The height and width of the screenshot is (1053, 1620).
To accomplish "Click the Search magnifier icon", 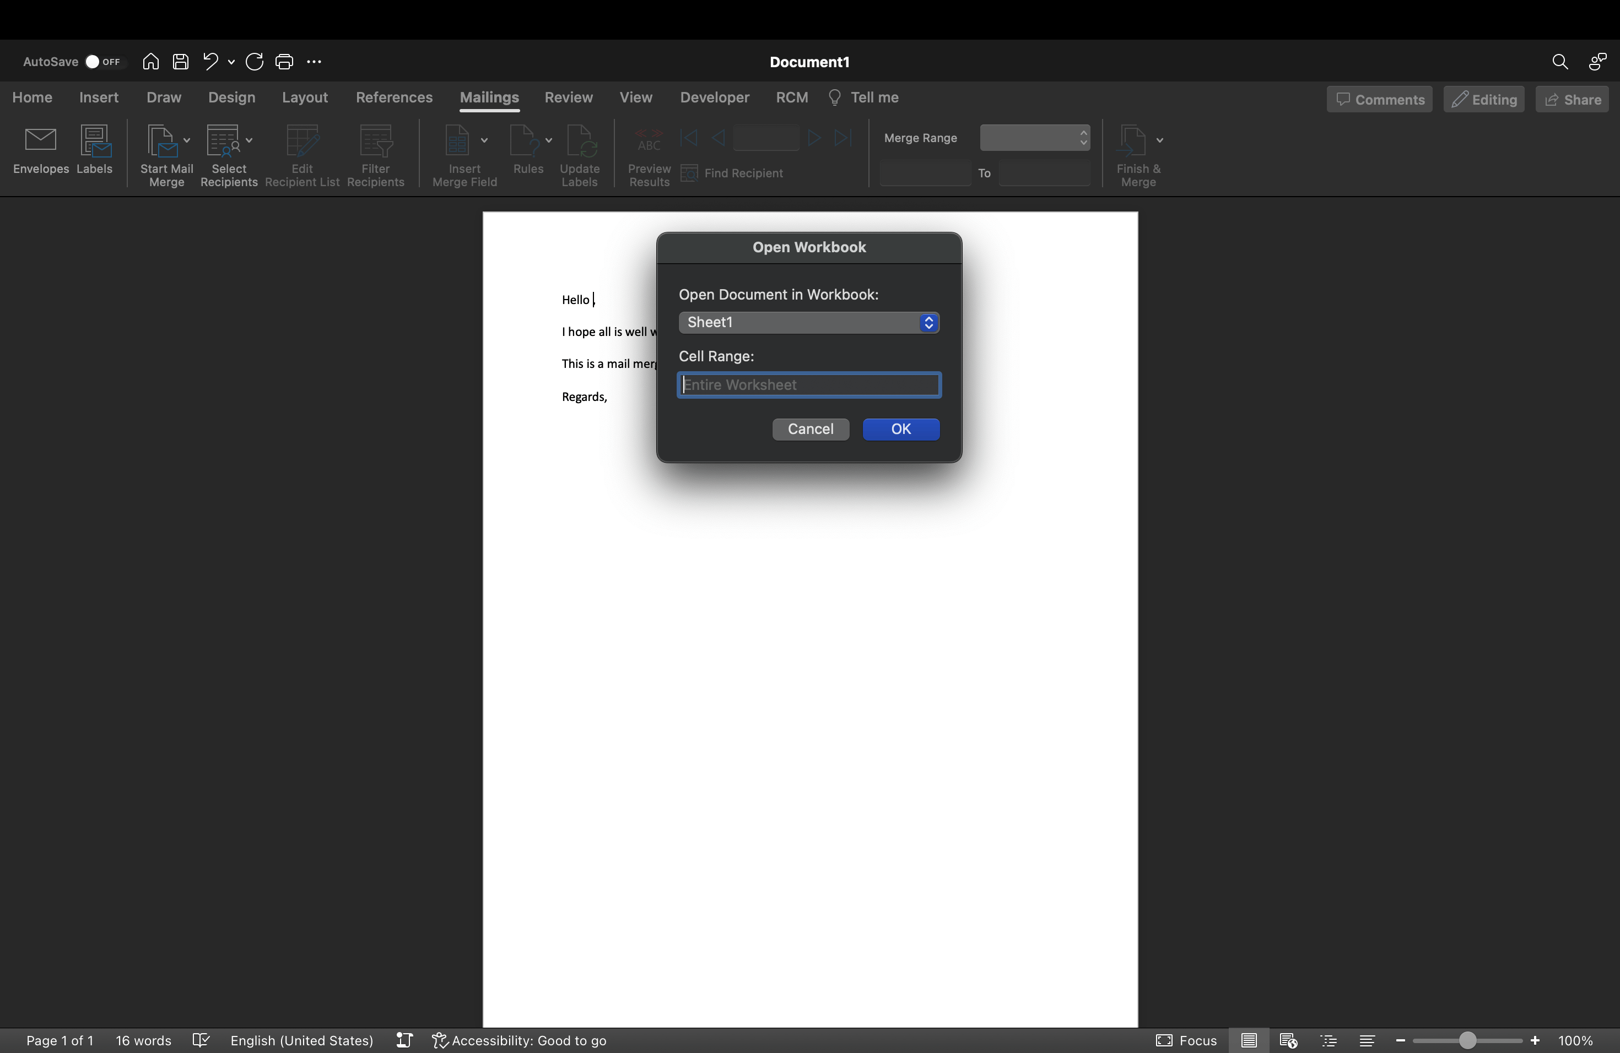I will (x=1559, y=62).
